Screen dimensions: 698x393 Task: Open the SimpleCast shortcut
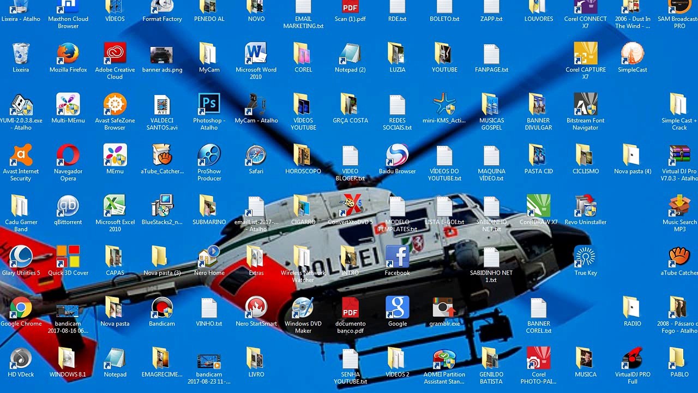coord(633,54)
